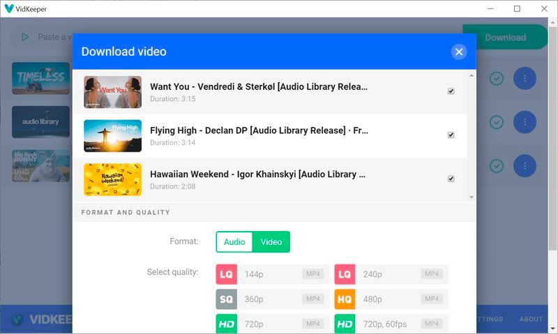Screen dimensions: 558x334
Task: Click the checkmark icon on the Timeless row
Action: click(497, 79)
